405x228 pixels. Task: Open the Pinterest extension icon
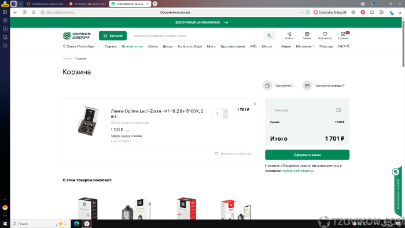363,12
